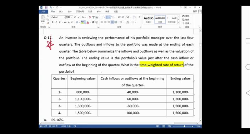This screenshot has height=134, width=250.
Task: Open the Bullets list dropdown arrow
Action: tap(104, 17)
